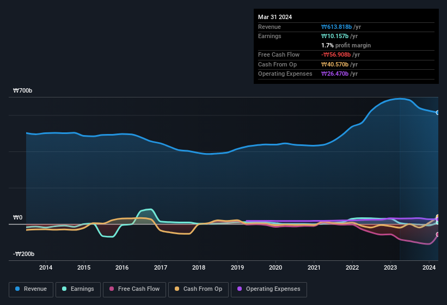Viewport: 447px width, 305px height.
Task: Click the pink Free Cash Flow endpoint marker
Action: (438, 235)
